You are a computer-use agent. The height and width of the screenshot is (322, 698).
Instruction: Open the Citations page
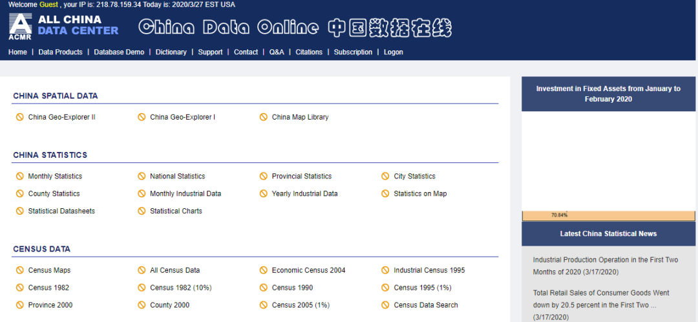click(x=309, y=52)
